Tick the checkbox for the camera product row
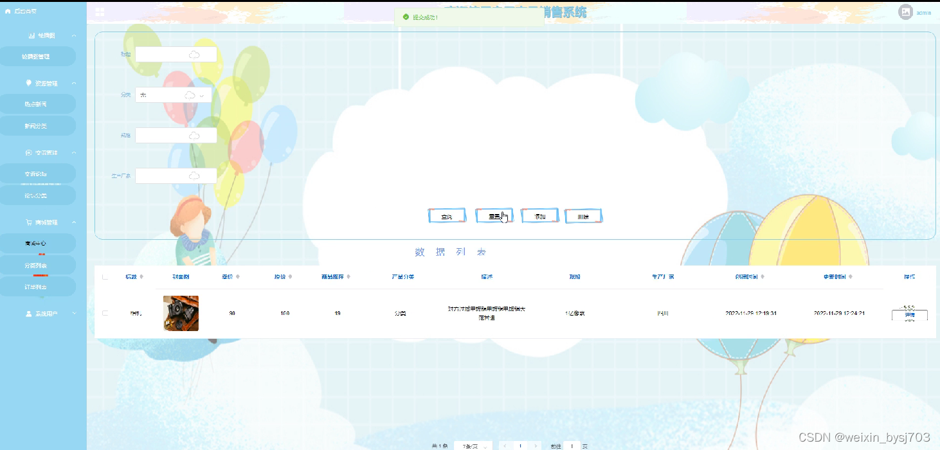Image resolution: width=940 pixels, height=450 pixels. 105,313
